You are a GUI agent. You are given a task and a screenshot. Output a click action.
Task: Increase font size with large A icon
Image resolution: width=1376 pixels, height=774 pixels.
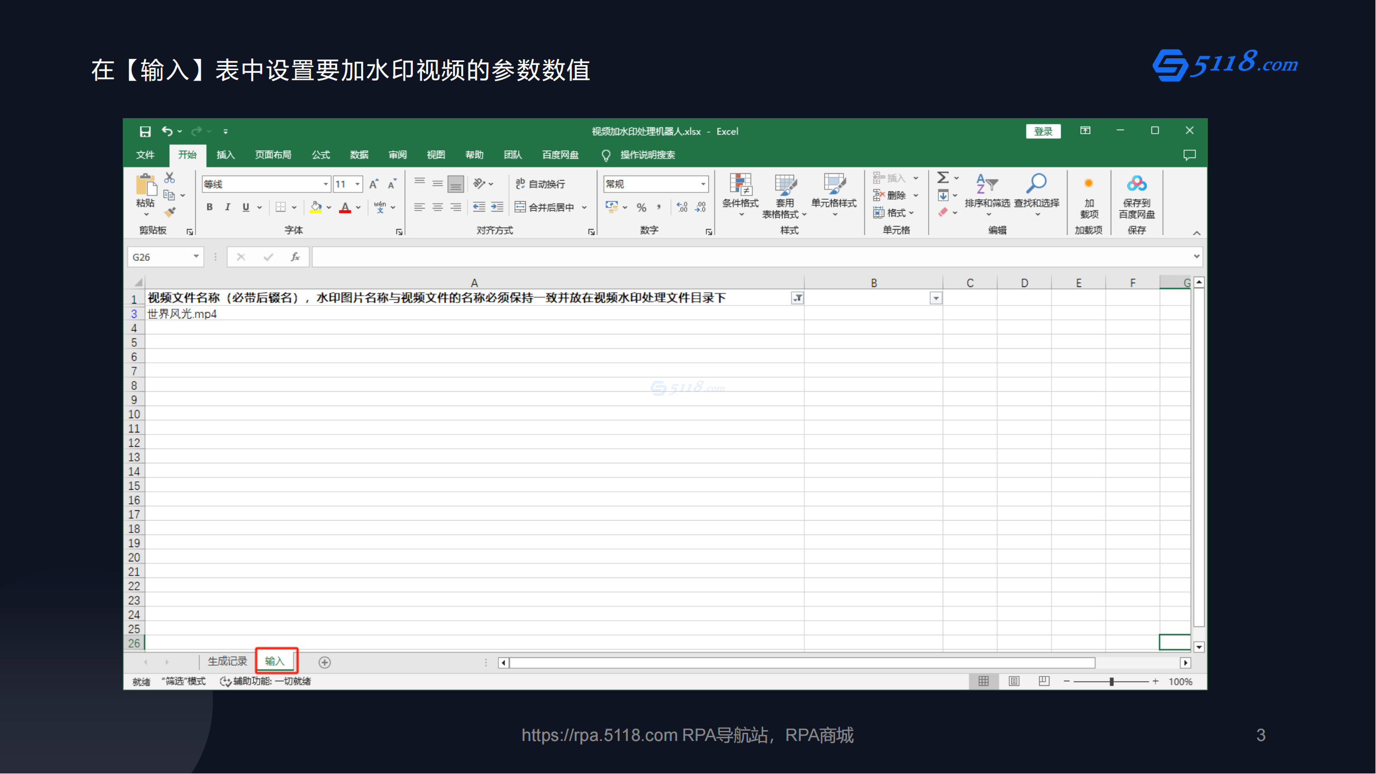[374, 184]
